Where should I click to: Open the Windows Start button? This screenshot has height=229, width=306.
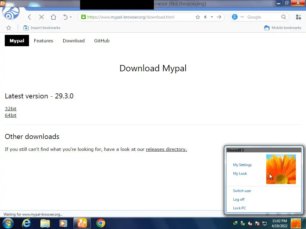(8, 223)
